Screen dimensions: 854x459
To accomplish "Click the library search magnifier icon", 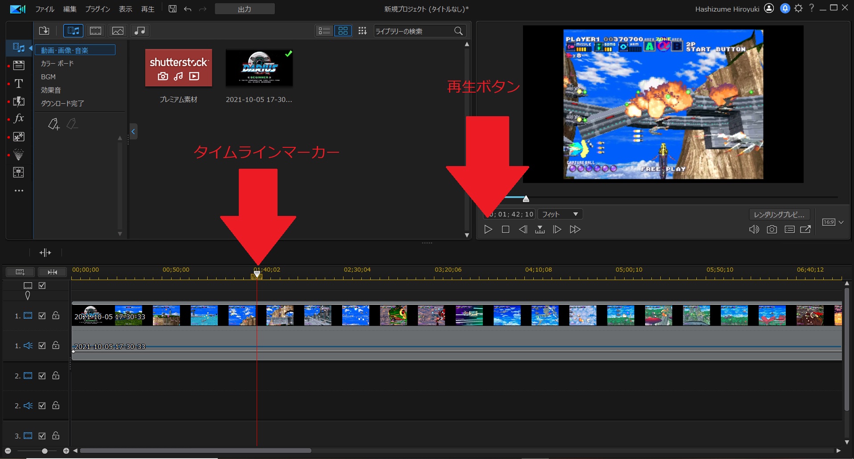I will coord(458,31).
